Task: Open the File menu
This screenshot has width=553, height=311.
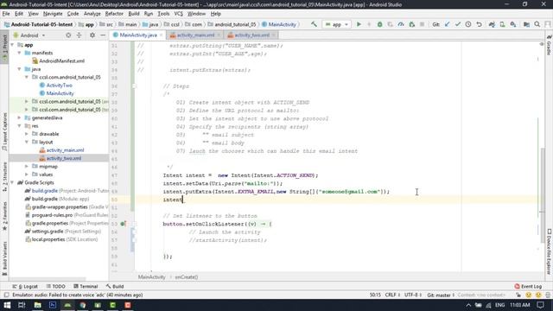Action: pos(6,14)
